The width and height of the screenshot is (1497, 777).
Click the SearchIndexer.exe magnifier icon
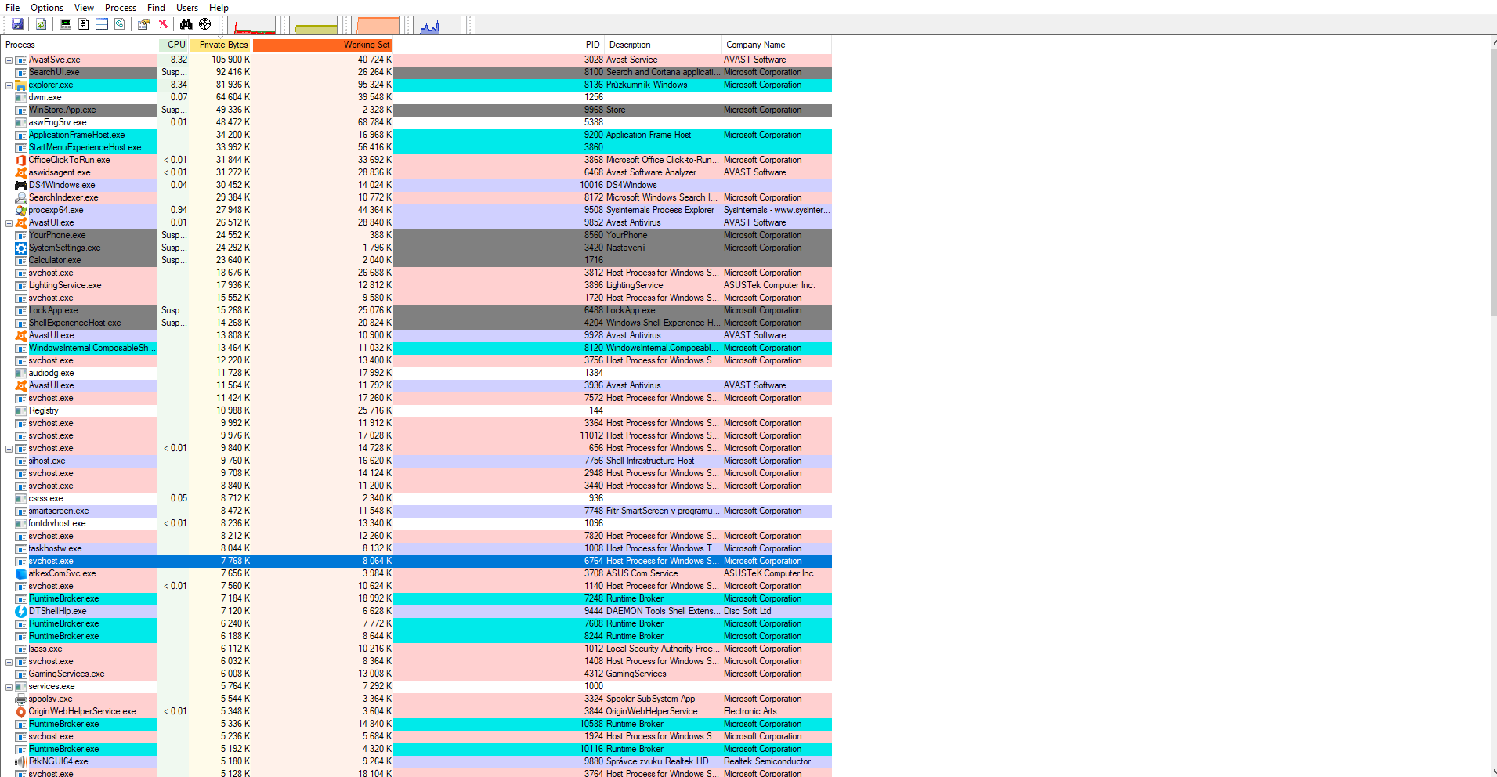(x=21, y=197)
